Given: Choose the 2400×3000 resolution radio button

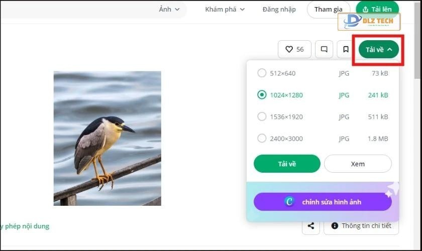Looking at the screenshot, I should click(262, 138).
